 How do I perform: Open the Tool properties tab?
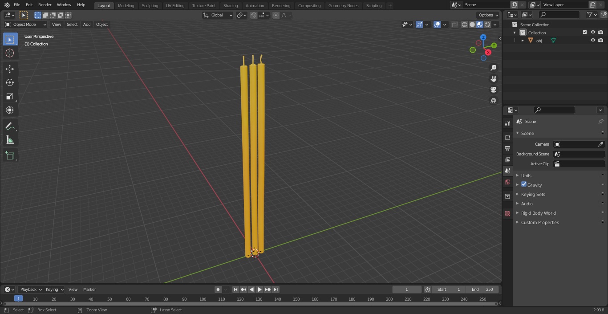(507, 123)
